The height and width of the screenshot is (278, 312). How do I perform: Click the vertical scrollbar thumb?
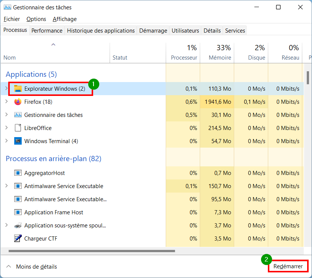pyautogui.click(x=308, y=78)
